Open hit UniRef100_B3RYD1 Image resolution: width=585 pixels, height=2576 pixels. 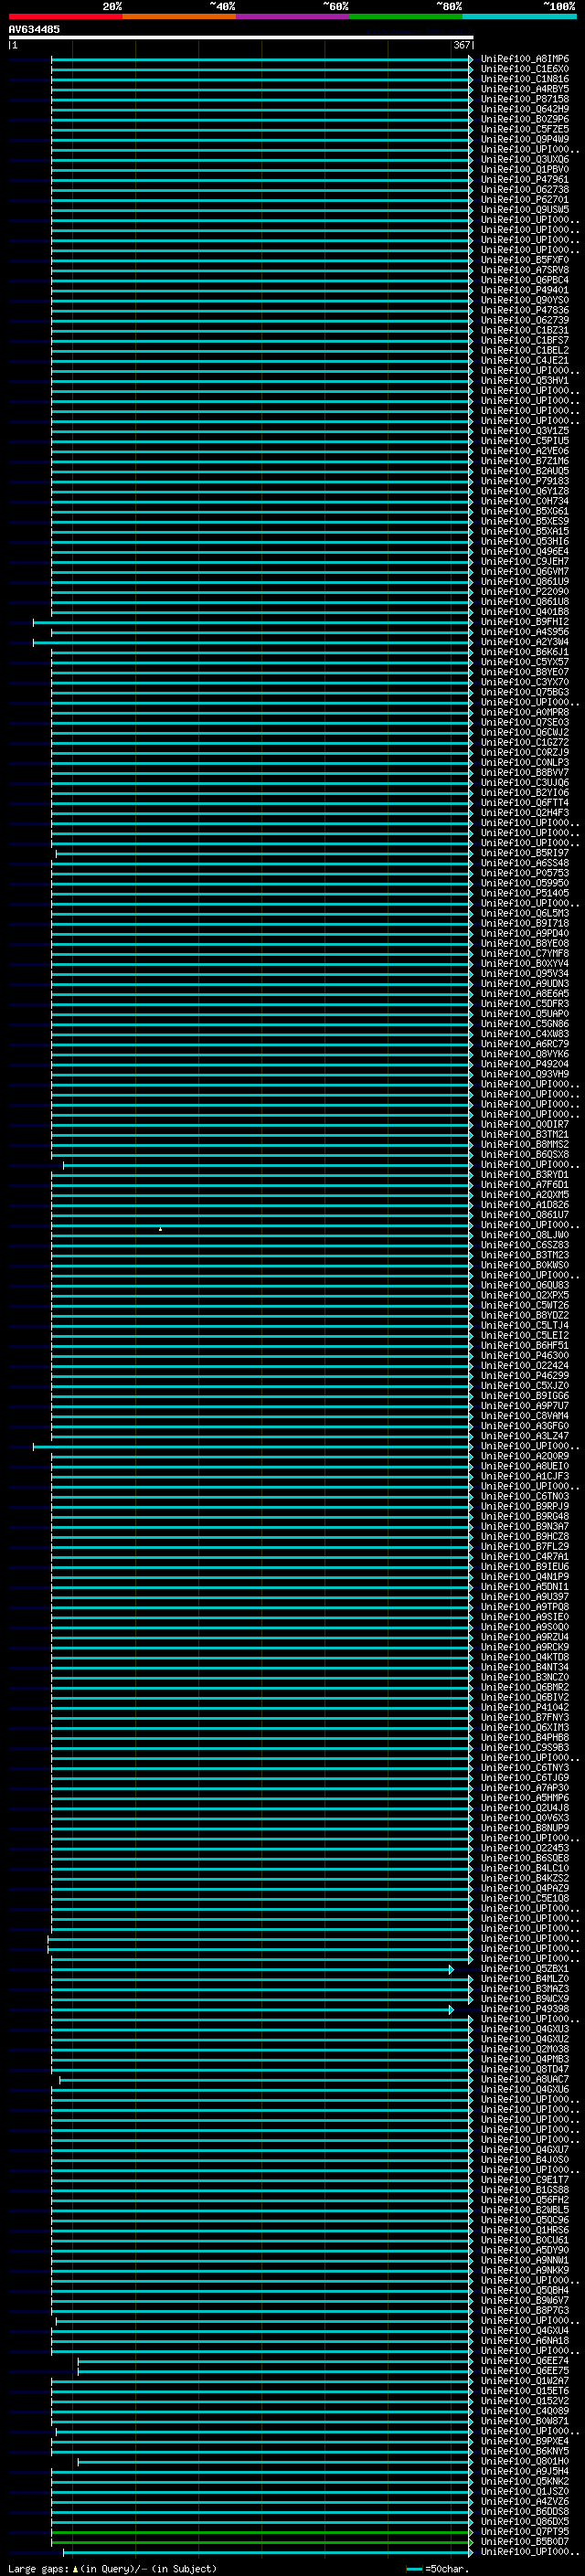pos(525,1175)
